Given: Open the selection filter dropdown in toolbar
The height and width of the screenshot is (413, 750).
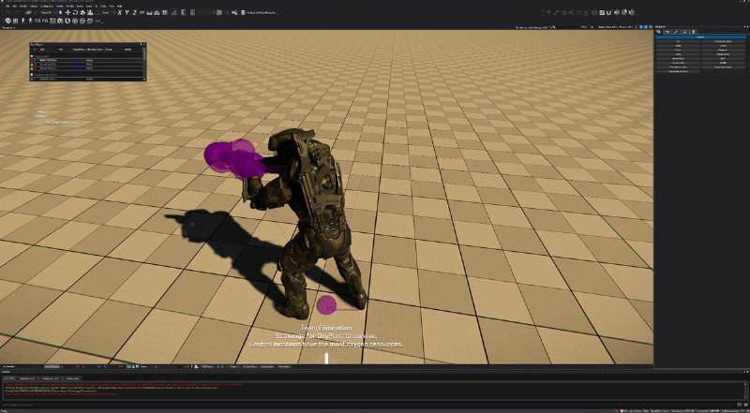Looking at the screenshot, I should 45,13.
